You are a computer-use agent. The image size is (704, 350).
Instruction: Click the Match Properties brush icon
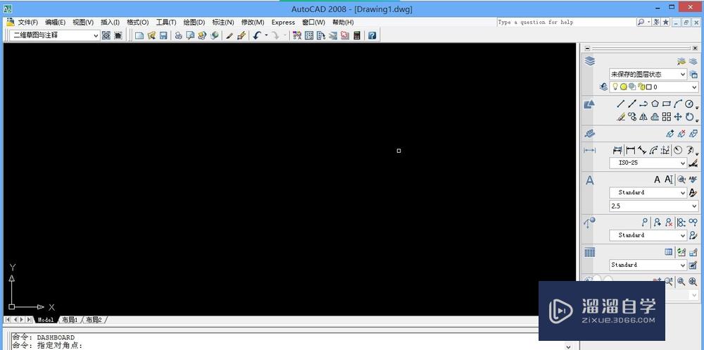[241, 35]
